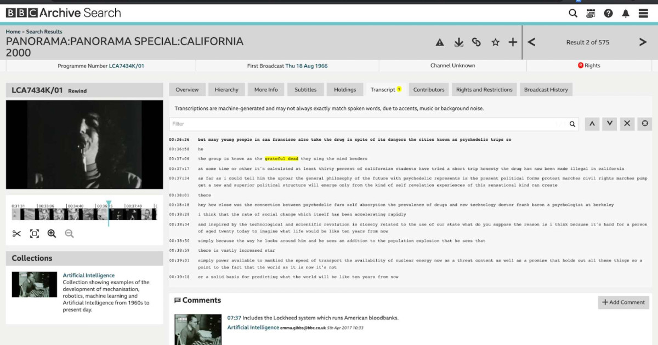This screenshot has width=658, height=345.
Task: Click the plus add icon in title bar
Action: tap(513, 42)
